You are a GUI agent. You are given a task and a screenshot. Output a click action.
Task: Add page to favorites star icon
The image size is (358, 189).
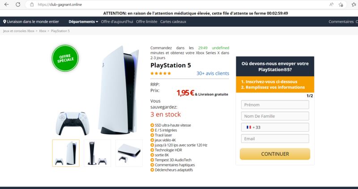341,4
